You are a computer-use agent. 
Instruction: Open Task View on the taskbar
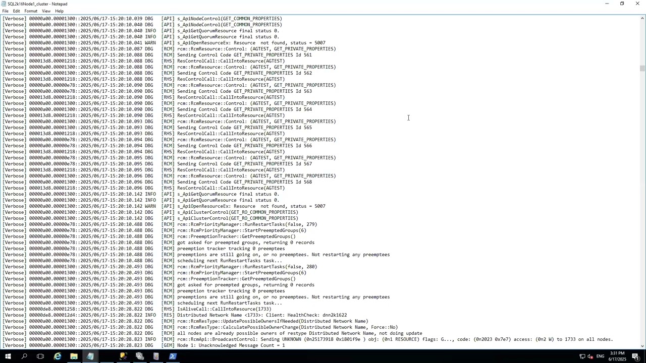[x=40, y=356]
